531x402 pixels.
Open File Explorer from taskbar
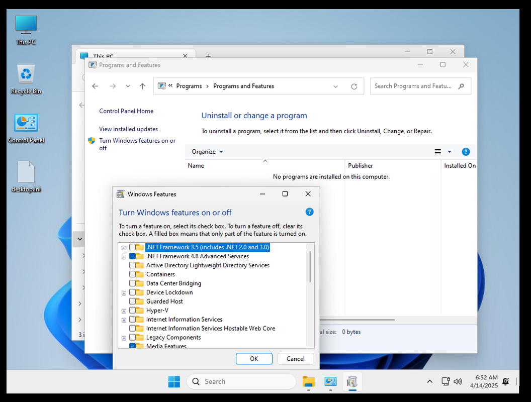pos(309,382)
